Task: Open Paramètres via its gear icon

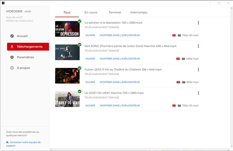Action: [12, 57]
